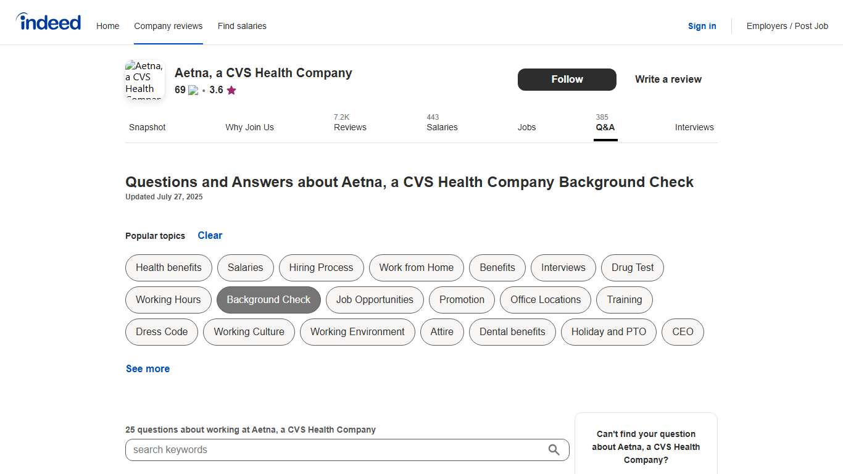
Task: Click the purple star rating icon
Action: pyautogui.click(x=231, y=90)
